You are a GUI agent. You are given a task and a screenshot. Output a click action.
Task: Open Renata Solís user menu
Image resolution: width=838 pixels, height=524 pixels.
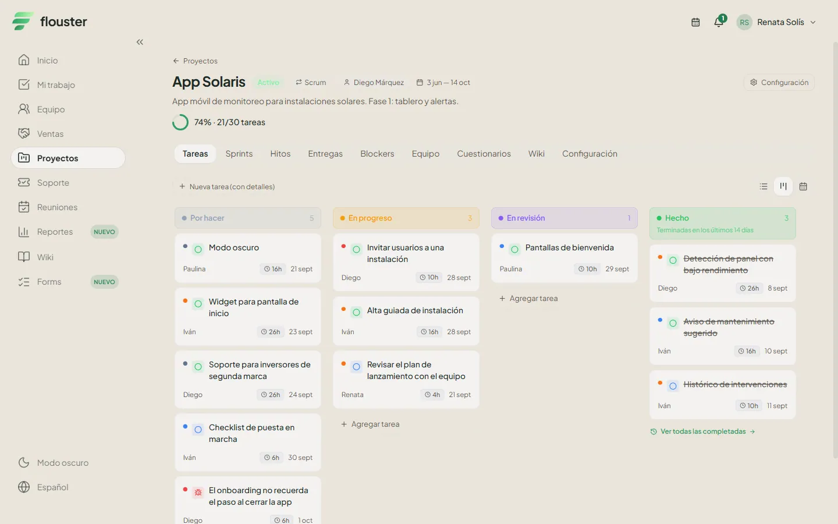tap(776, 22)
